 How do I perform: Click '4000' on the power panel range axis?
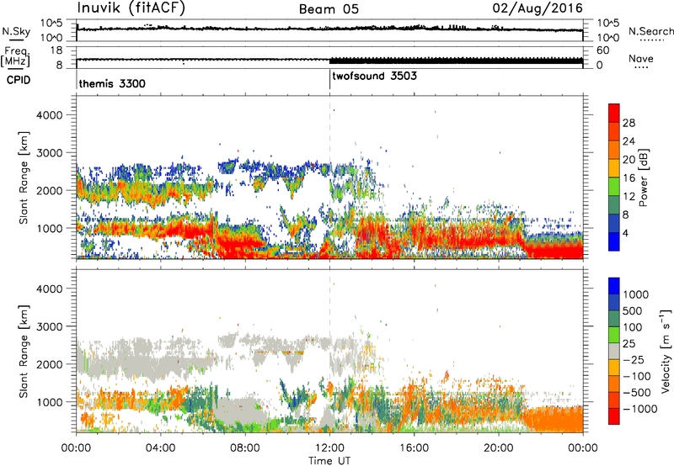(x=49, y=115)
